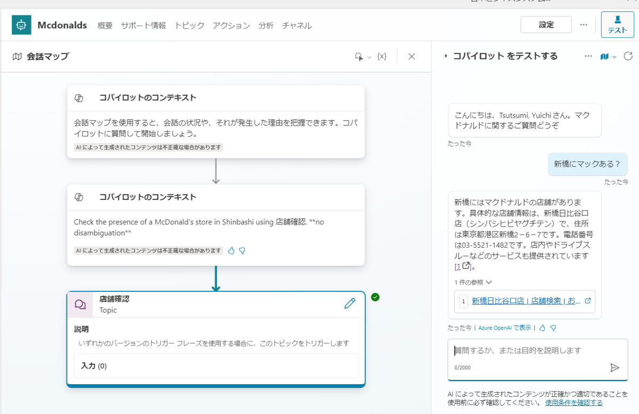The width and height of the screenshot is (639, 414).
Task: Click the 説明 label in 店舗確認 card
Action: click(x=81, y=329)
